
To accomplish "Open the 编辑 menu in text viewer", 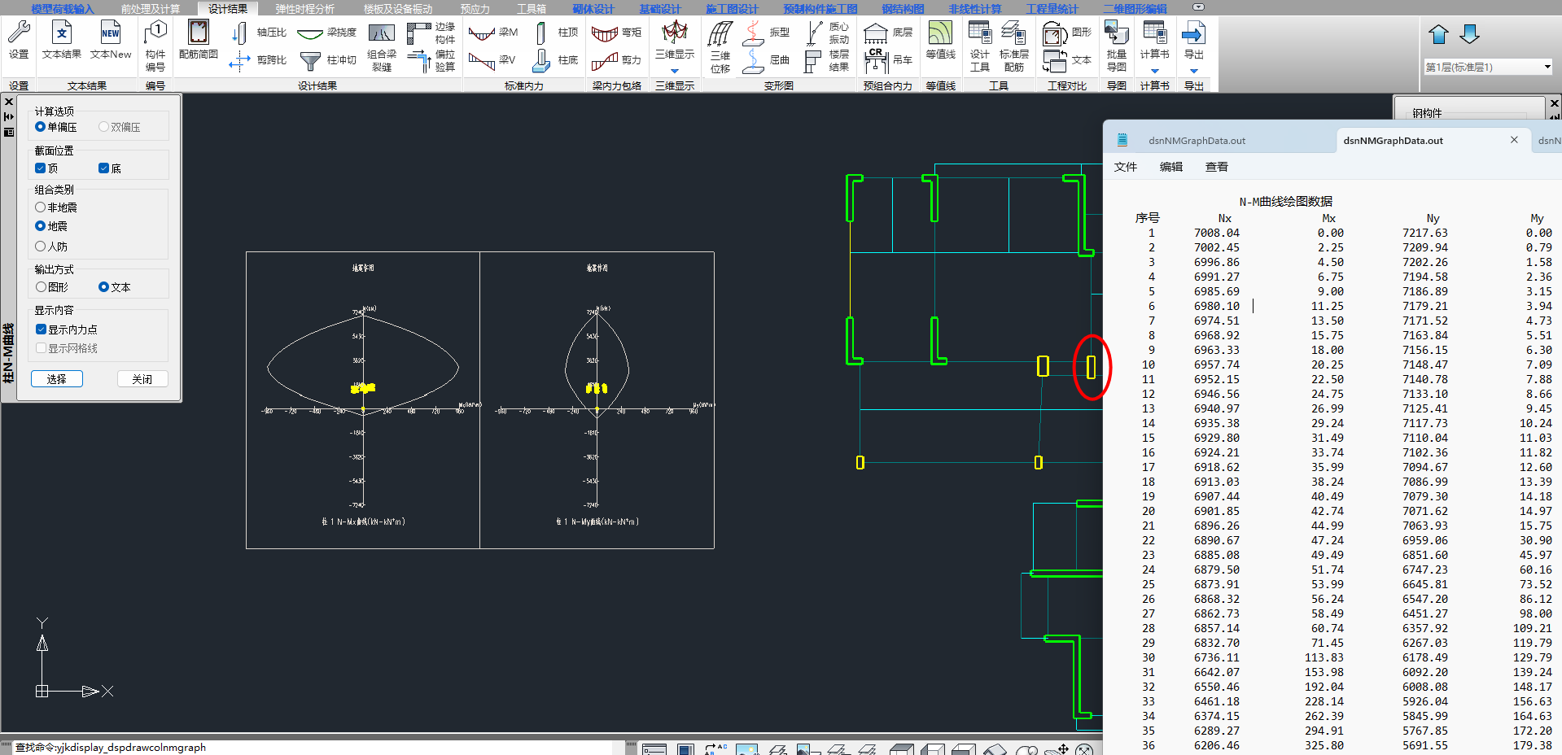I will click(1170, 167).
